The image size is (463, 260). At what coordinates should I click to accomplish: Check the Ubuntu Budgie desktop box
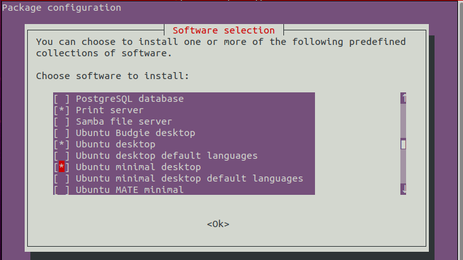[x=61, y=133]
